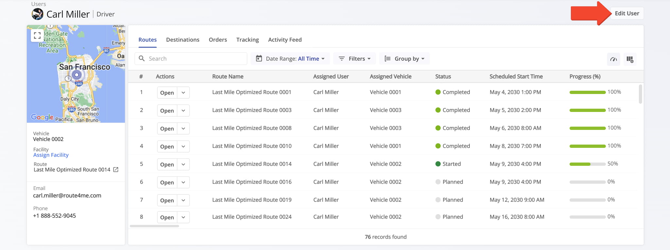
Task: Click the progress bar for Route 0014
Action: click(x=587, y=164)
